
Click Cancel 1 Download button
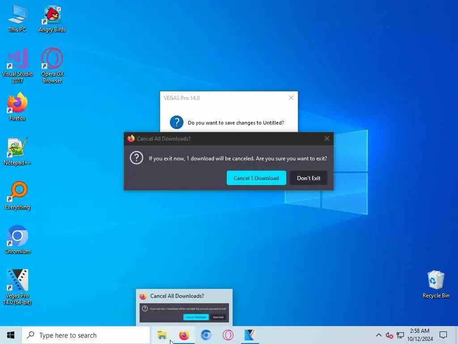256,178
